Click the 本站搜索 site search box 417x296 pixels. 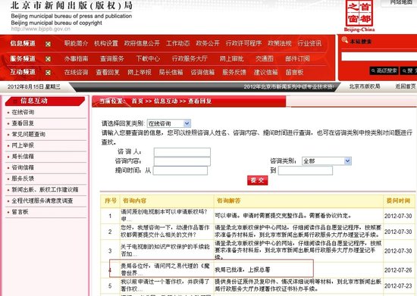[379, 57]
